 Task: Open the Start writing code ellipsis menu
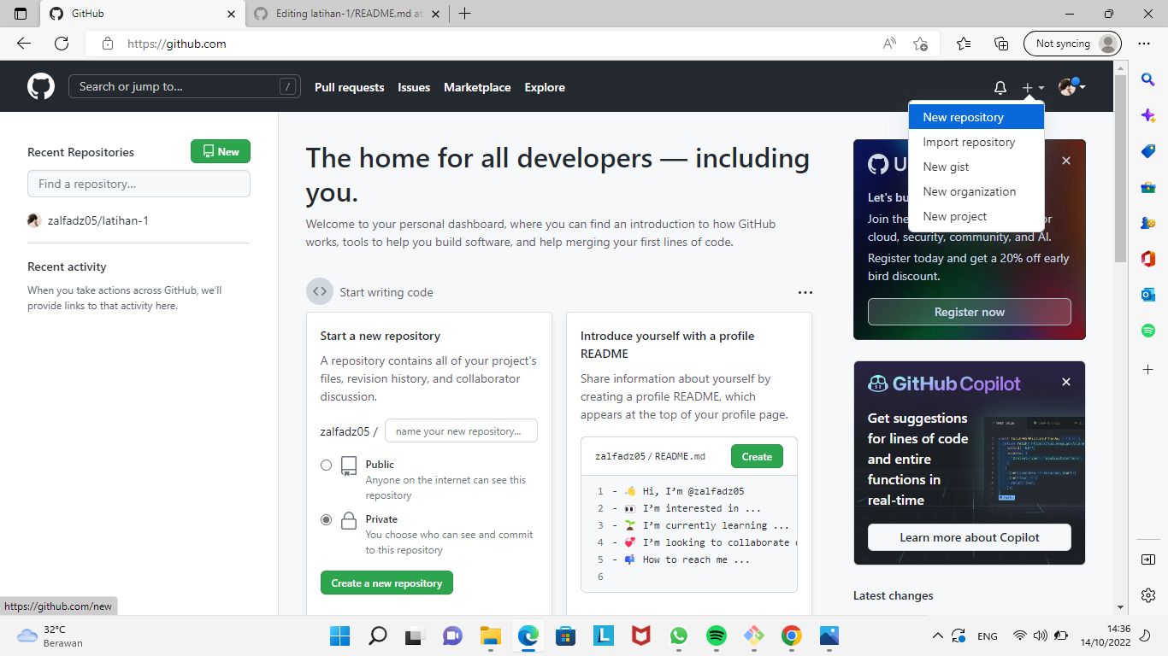pos(805,292)
